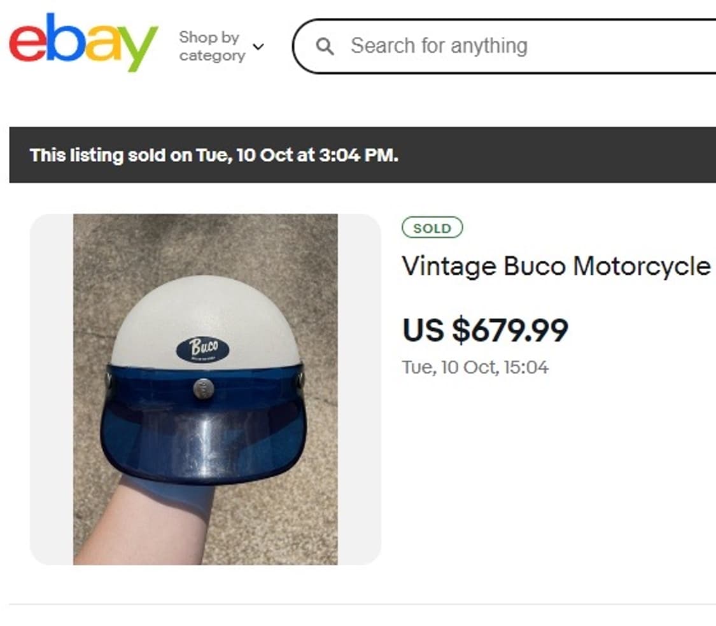Click the dark sold listing banner text
716x626 pixels.
point(214,155)
